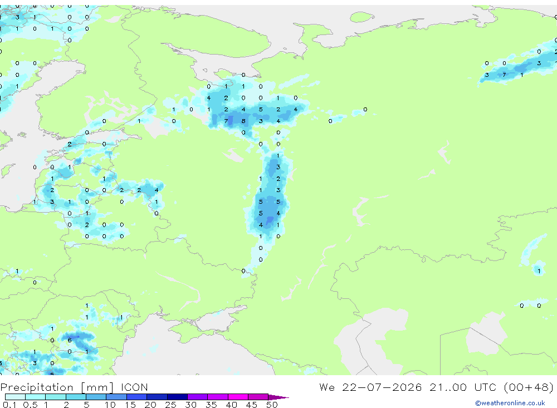Click the legend tick label "20"
Viewport: 557px width, 408px height.
click(x=150, y=405)
